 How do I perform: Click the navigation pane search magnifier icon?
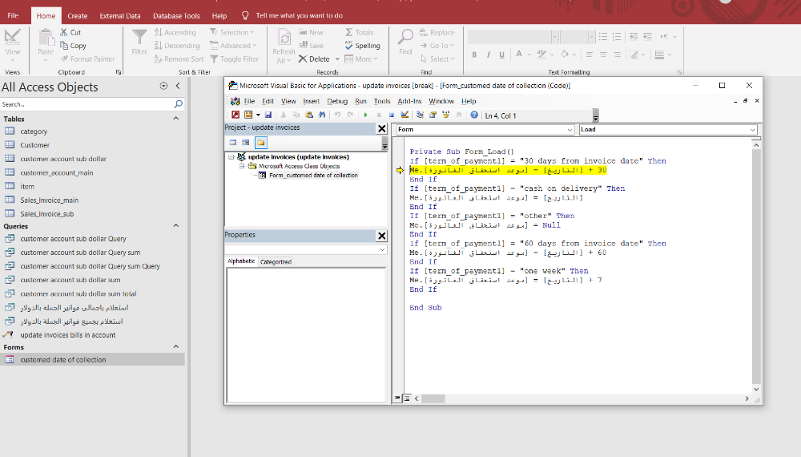coord(179,104)
